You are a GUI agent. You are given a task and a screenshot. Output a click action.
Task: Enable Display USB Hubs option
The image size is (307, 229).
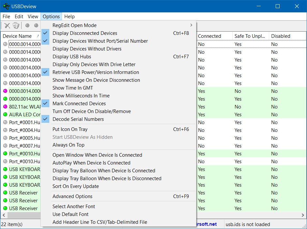(118, 56)
